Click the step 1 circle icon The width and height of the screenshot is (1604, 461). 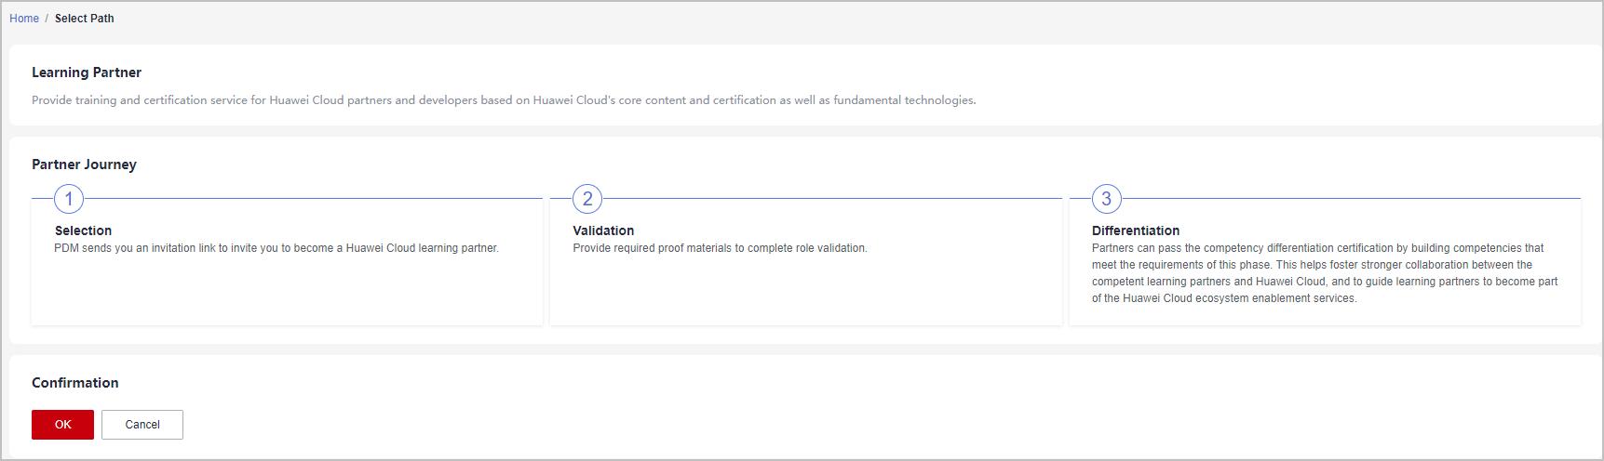click(69, 199)
